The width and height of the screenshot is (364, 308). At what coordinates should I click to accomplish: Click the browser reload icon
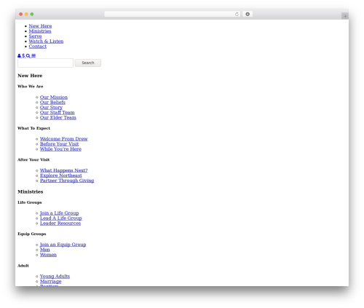pos(237,15)
